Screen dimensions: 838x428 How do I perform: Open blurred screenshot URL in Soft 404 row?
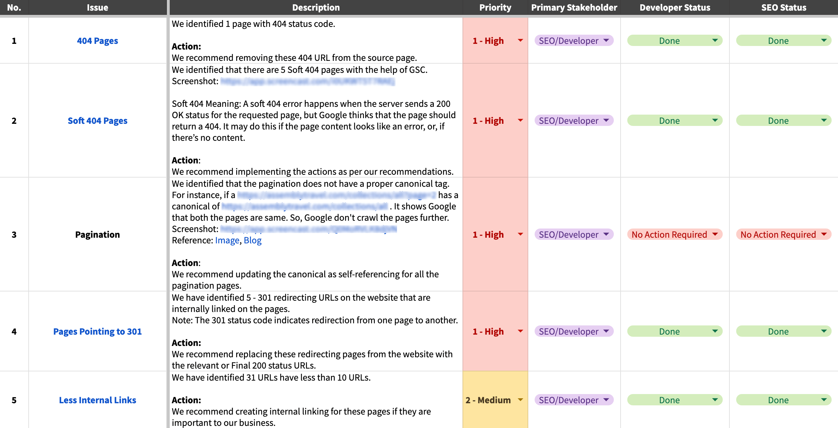pos(308,81)
